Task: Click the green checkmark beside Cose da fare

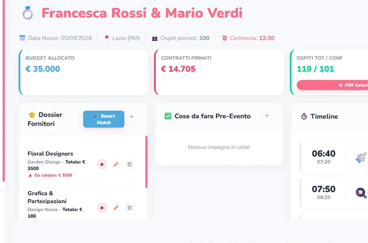Action: click(x=168, y=116)
